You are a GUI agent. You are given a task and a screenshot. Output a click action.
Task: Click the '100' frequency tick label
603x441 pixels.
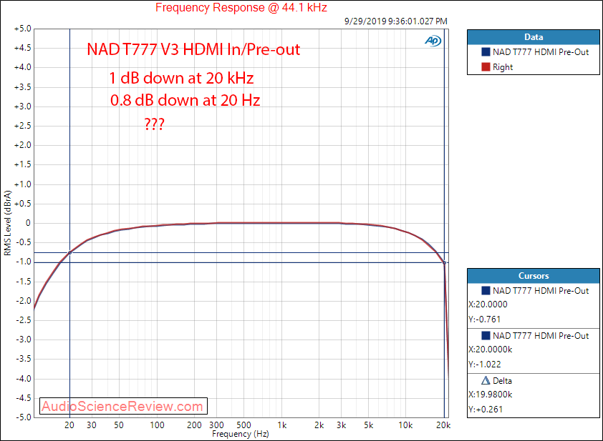tap(157, 425)
